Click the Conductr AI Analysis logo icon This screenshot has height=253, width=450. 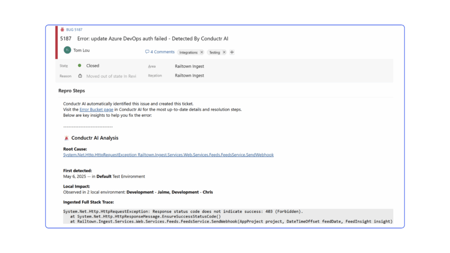tap(66, 138)
